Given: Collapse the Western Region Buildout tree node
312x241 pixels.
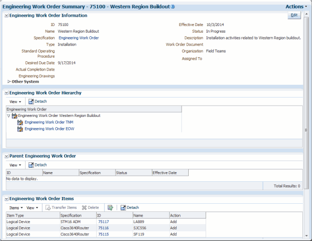Looking at the screenshot, I should point(9,116).
